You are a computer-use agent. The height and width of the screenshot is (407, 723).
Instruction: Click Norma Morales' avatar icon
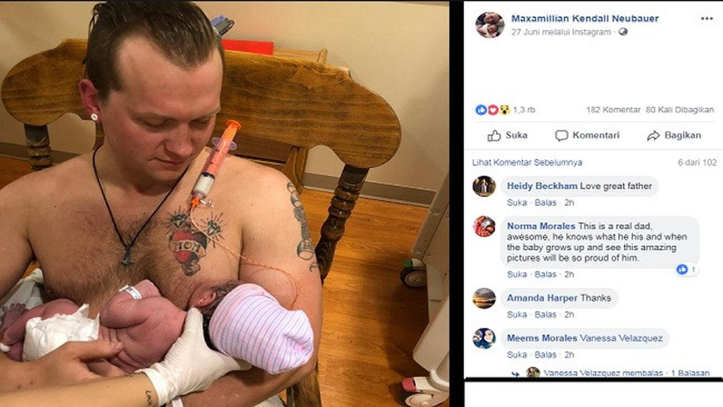click(484, 226)
